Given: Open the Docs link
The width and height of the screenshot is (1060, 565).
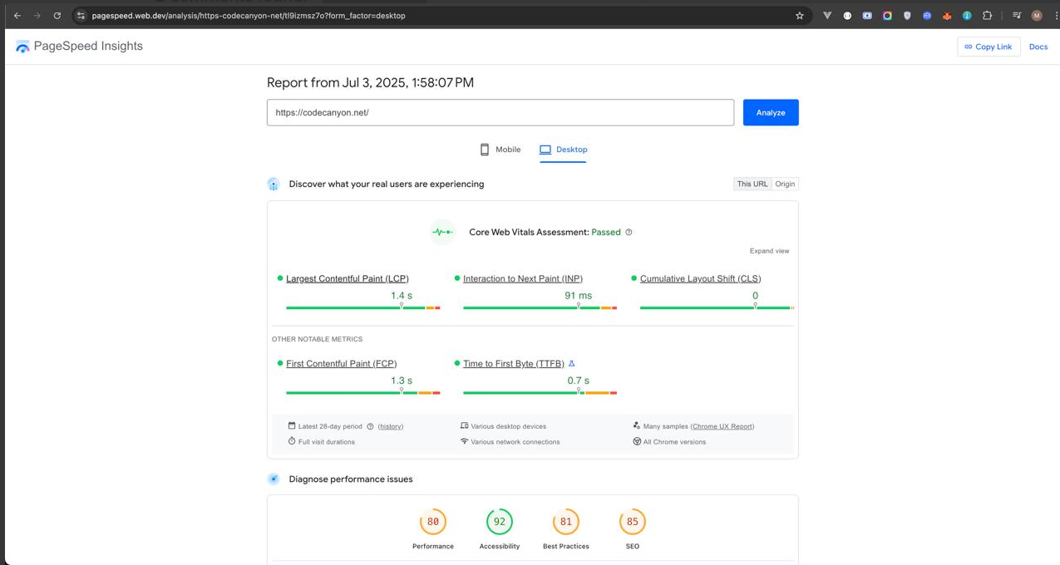Looking at the screenshot, I should 1038,47.
